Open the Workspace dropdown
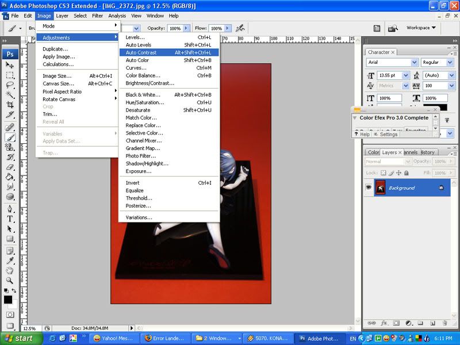 point(421,28)
